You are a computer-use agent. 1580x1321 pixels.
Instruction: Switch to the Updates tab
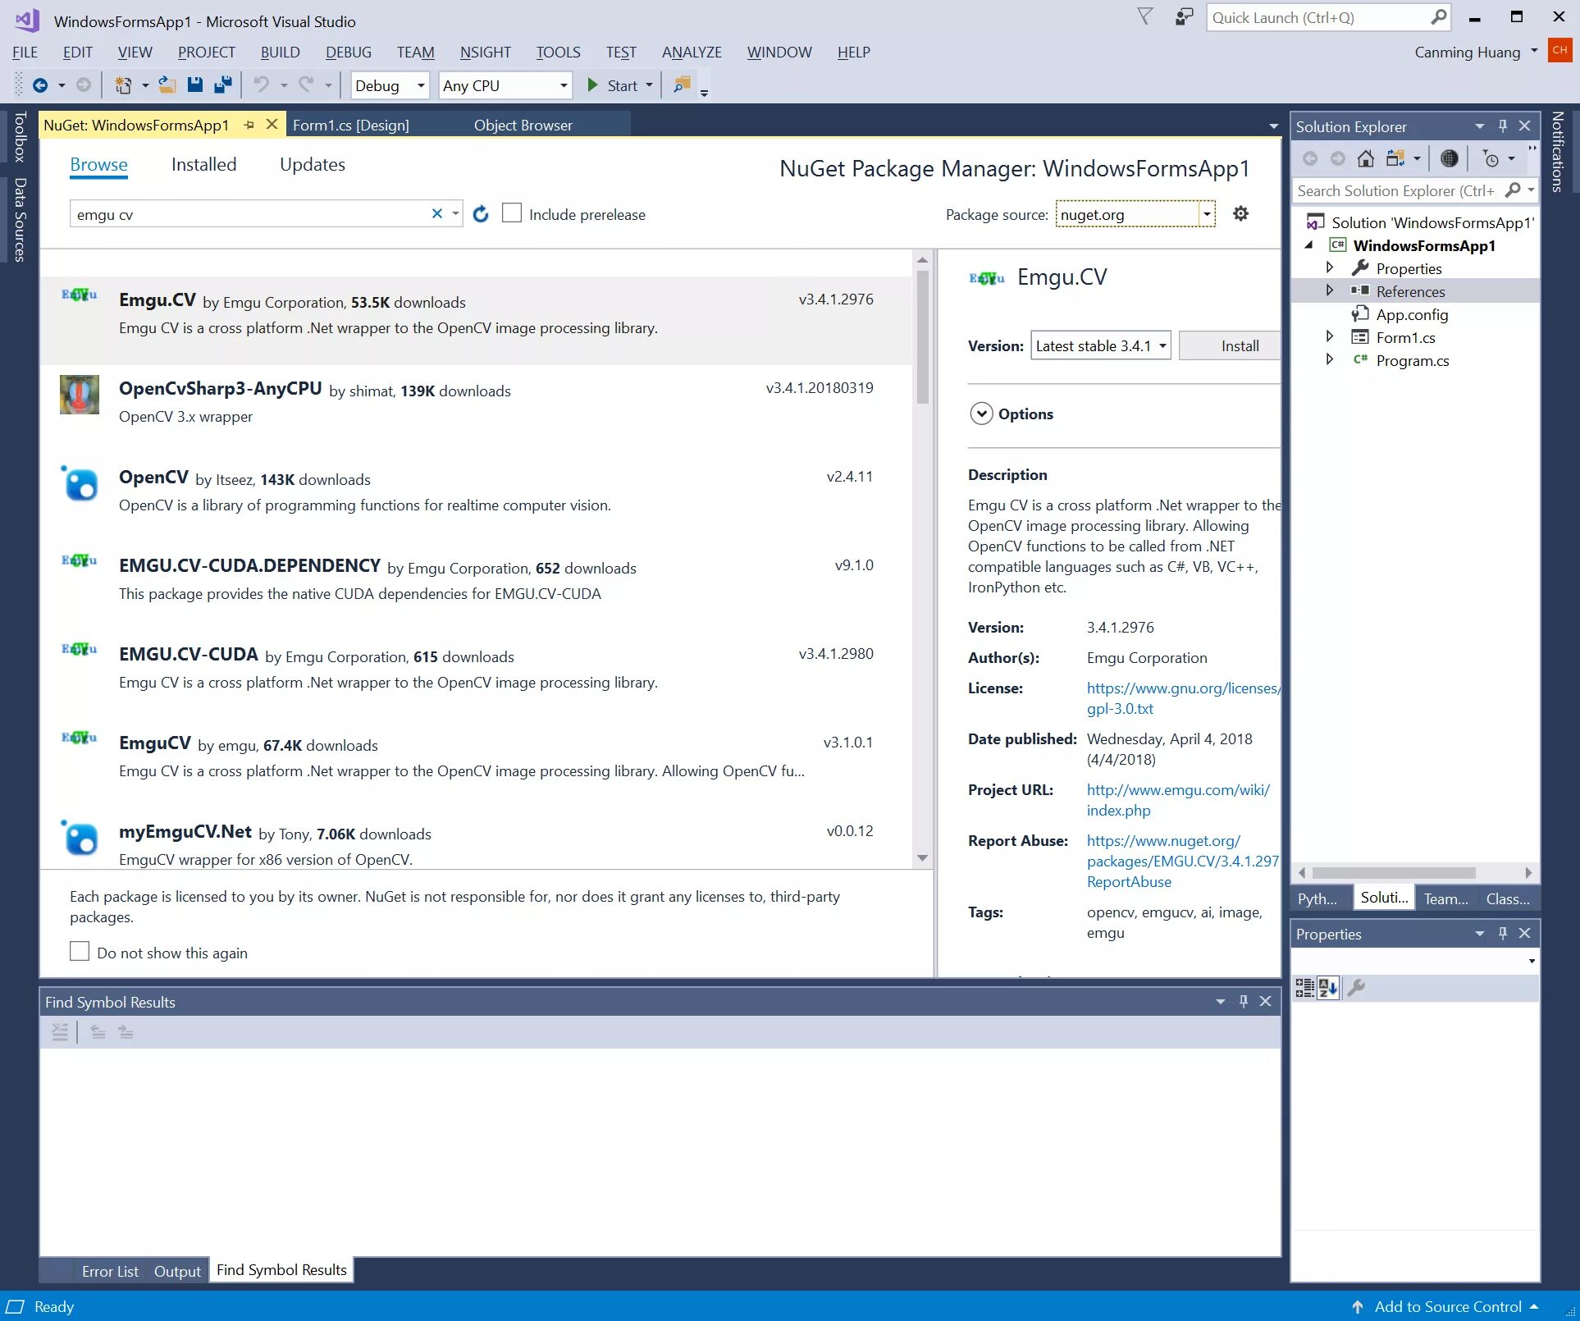pyautogui.click(x=312, y=164)
